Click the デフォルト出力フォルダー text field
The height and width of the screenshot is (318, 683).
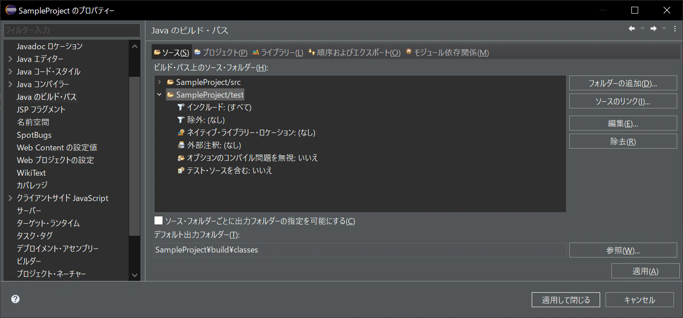click(360, 250)
